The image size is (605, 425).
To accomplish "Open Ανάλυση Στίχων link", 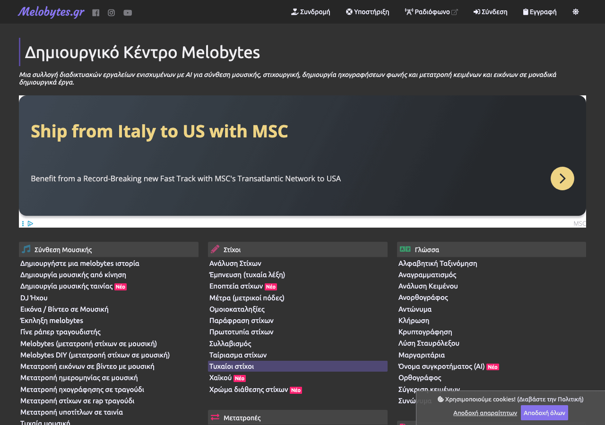I will (235, 263).
